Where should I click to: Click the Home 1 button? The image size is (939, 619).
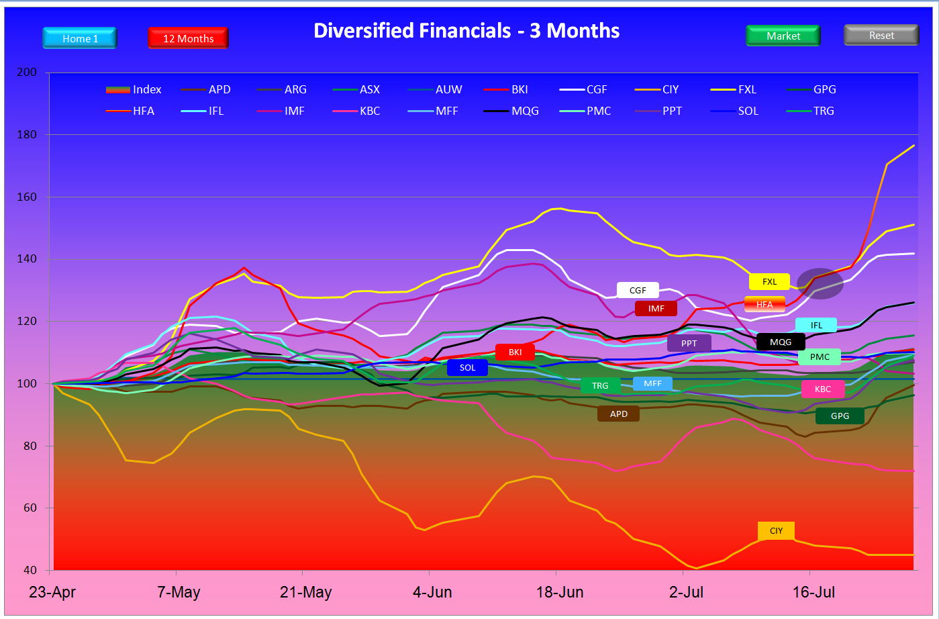point(80,38)
